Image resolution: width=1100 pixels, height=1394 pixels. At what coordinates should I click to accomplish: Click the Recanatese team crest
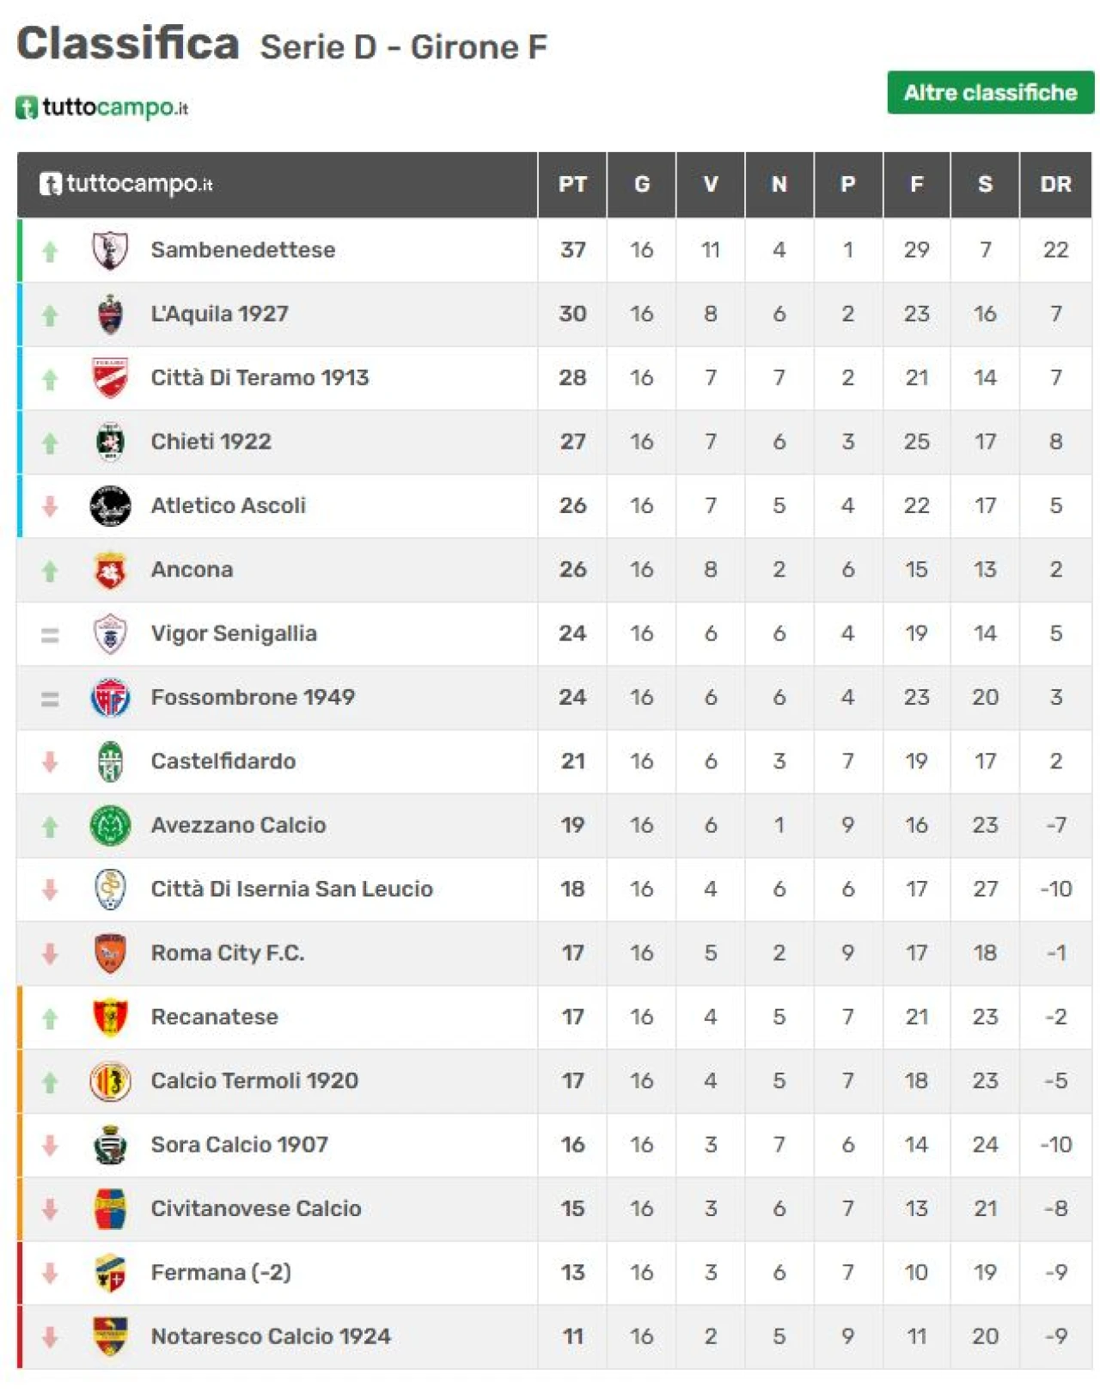[110, 1017]
